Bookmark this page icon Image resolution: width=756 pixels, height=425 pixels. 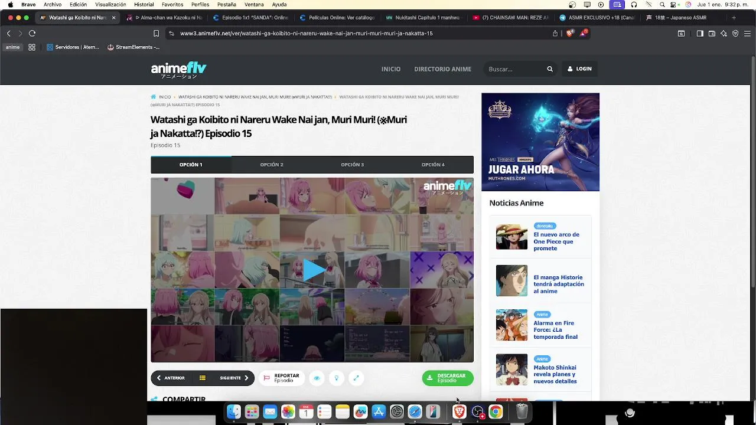[x=156, y=34]
